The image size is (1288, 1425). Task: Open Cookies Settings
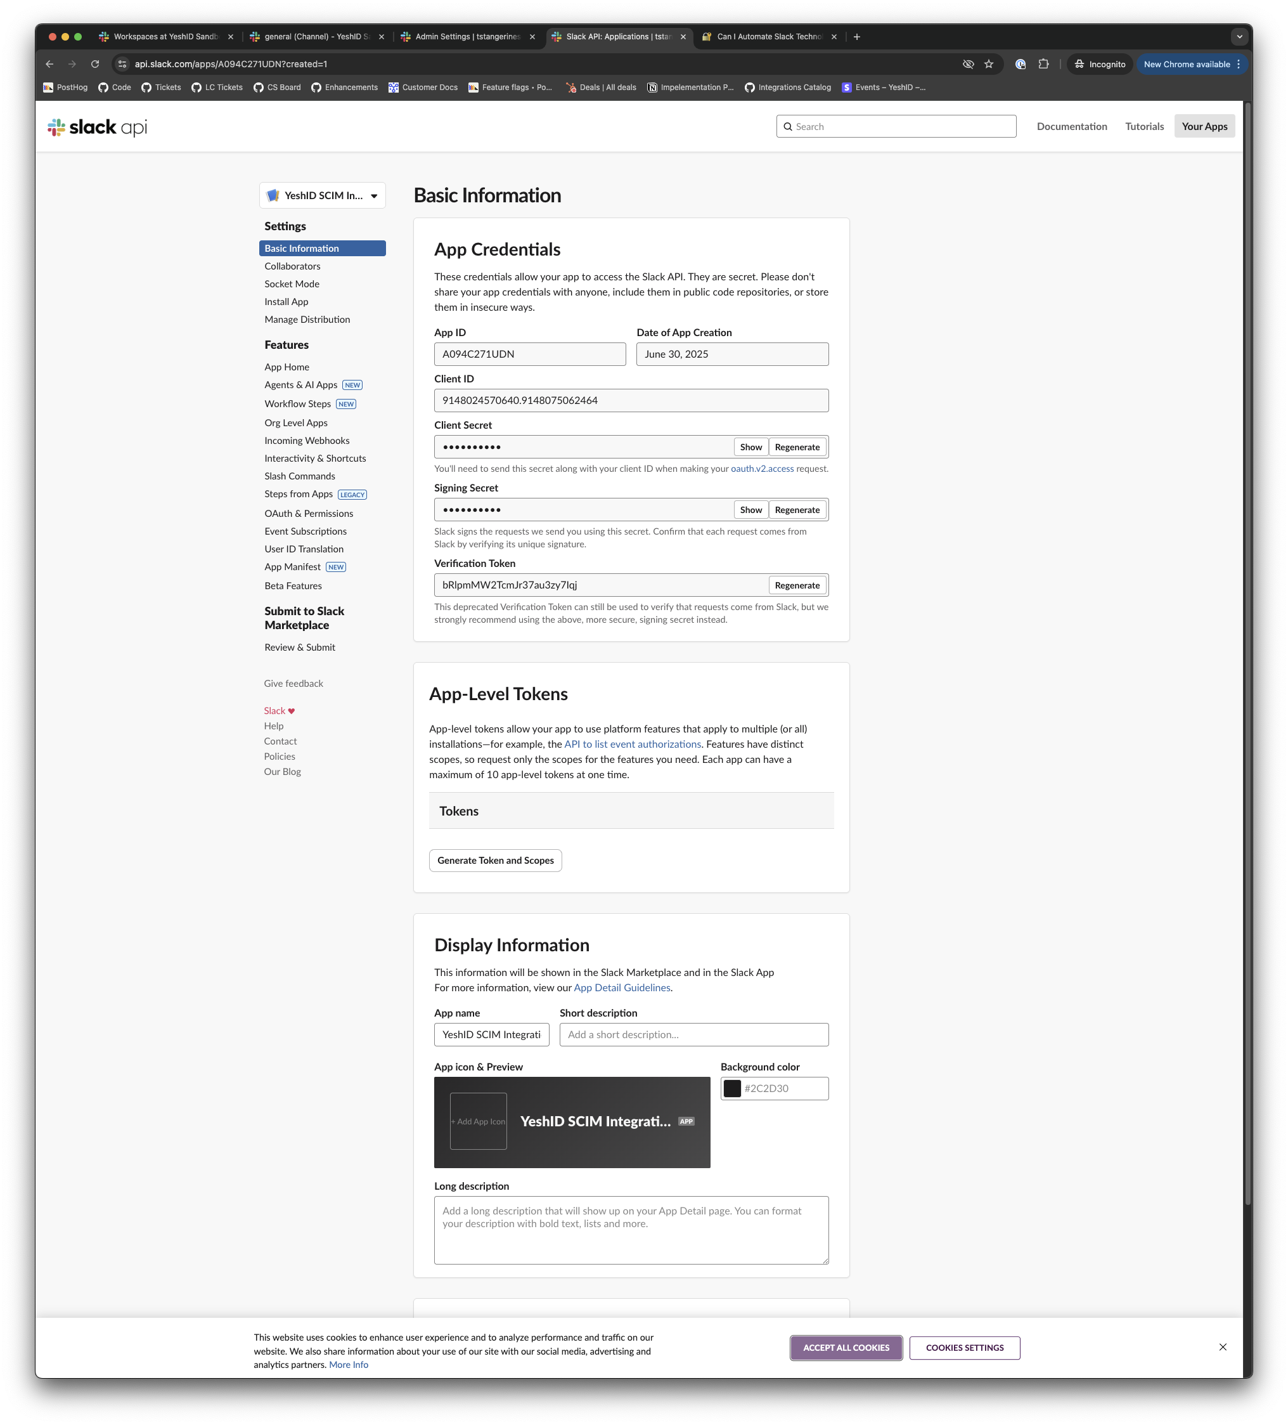coord(964,1348)
